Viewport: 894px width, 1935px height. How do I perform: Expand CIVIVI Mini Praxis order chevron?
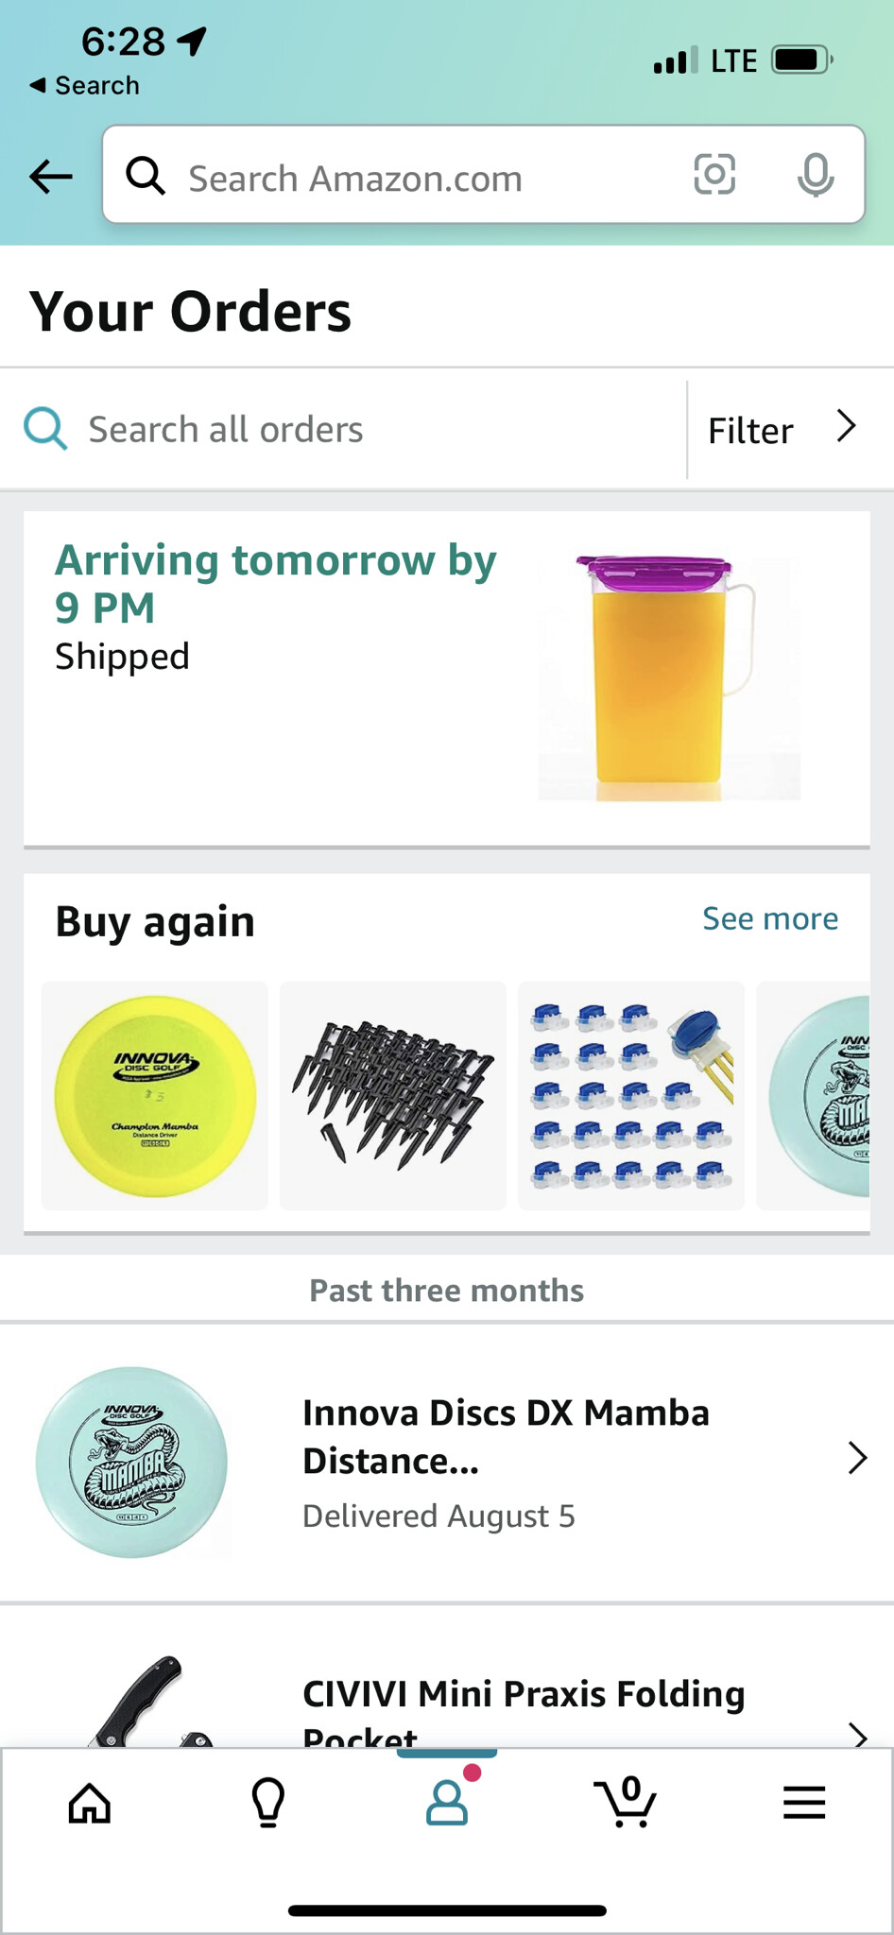coord(857,1735)
